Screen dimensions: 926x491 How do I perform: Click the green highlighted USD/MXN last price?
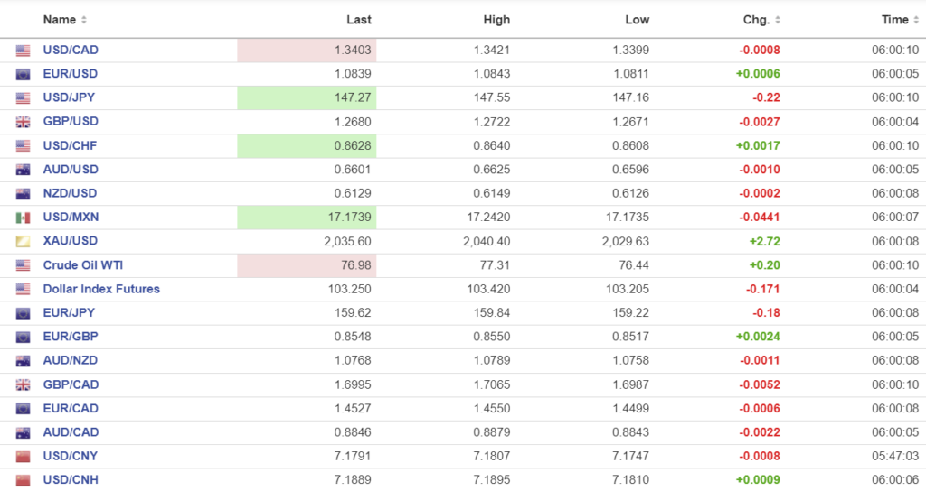click(307, 218)
